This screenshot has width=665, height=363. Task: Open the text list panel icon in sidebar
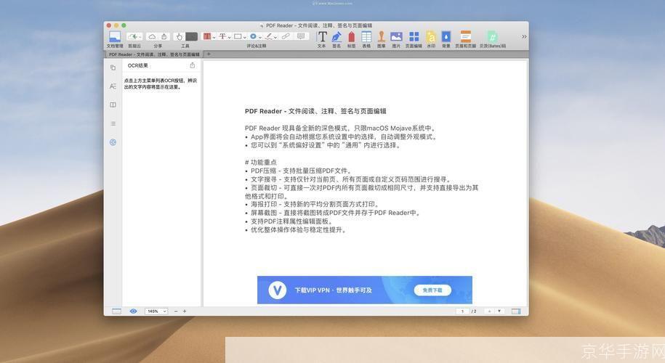click(113, 86)
